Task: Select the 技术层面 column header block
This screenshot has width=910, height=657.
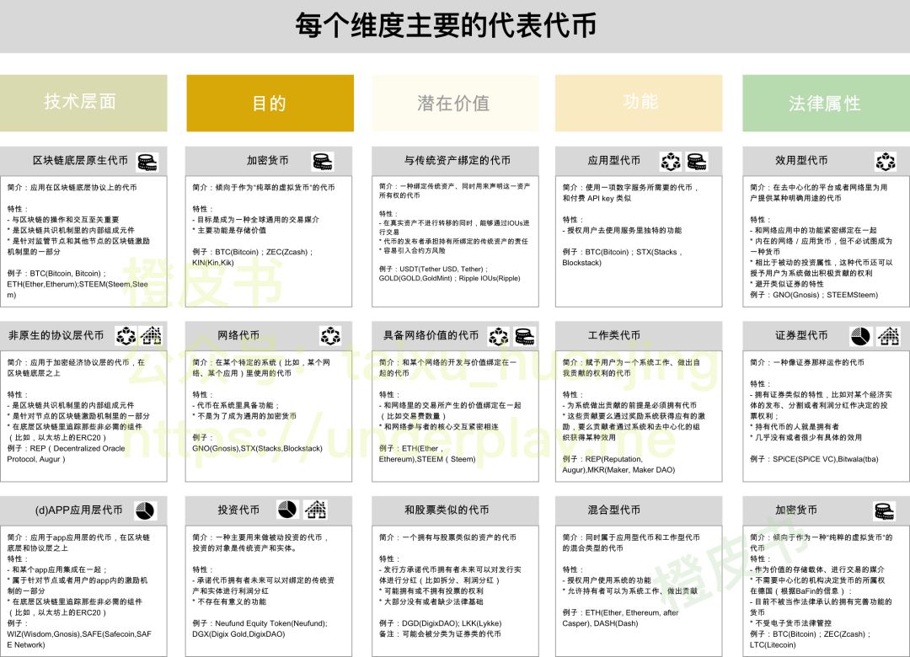Action: 83,103
